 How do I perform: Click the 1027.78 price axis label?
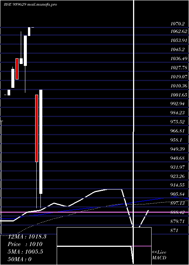pos(179,68)
